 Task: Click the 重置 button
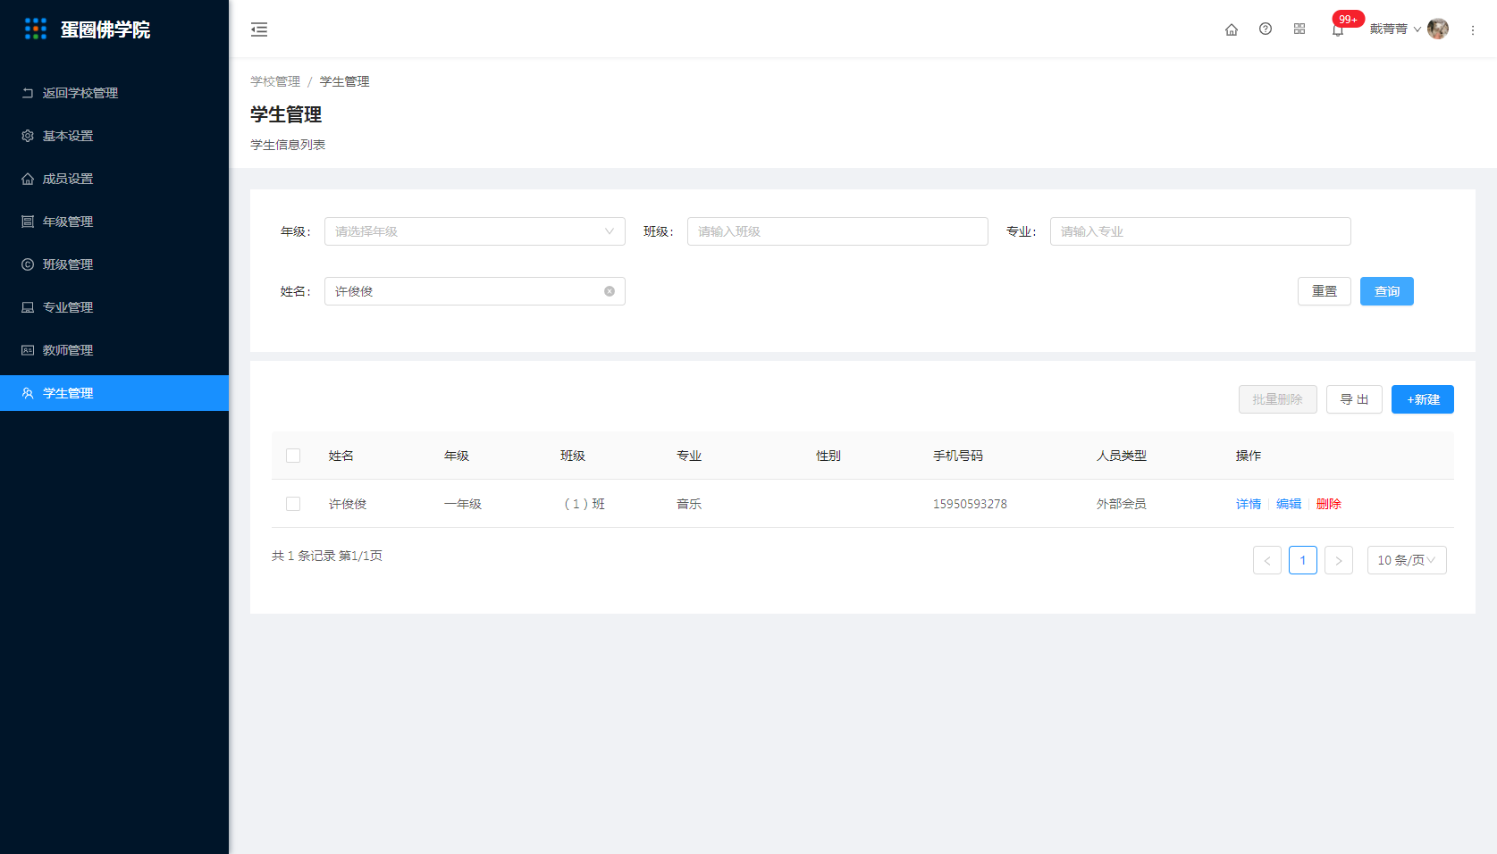tap(1325, 291)
